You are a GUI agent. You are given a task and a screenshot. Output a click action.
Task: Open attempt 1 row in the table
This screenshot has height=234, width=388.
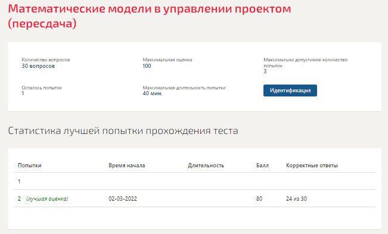pos(194,181)
